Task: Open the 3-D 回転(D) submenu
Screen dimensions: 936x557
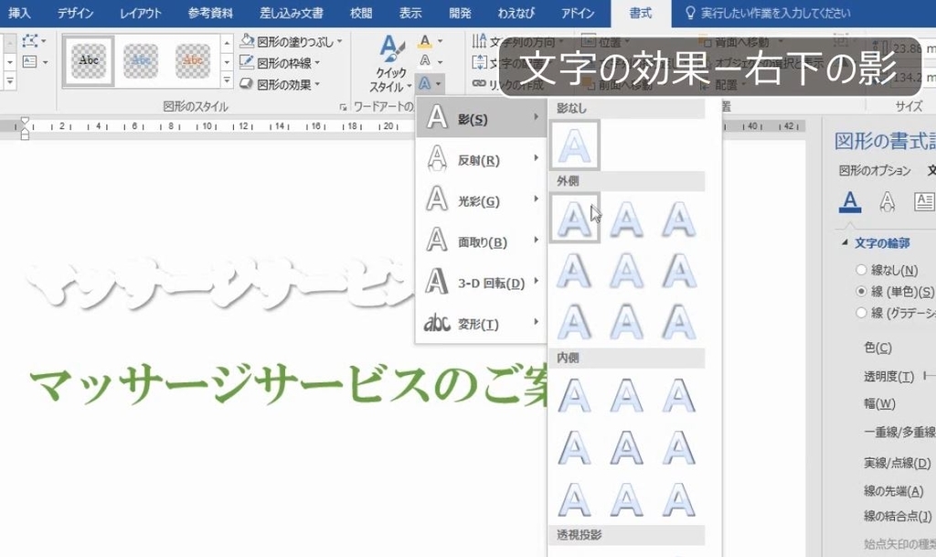Action: [481, 283]
